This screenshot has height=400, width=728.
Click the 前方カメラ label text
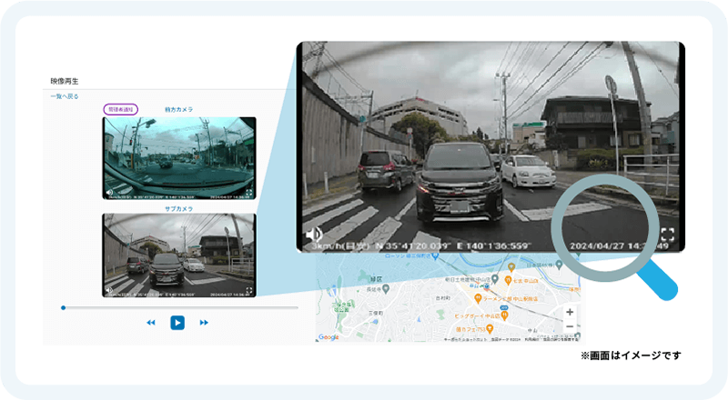[x=179, y=109]
